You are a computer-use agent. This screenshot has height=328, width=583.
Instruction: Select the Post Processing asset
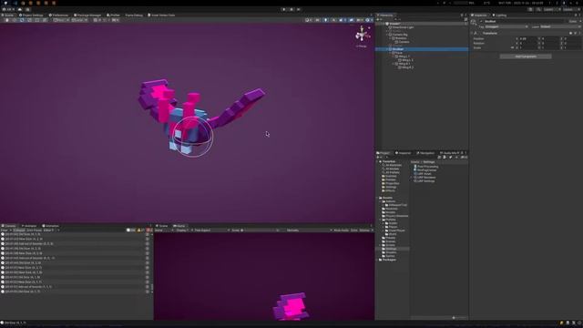pos(425,167)
